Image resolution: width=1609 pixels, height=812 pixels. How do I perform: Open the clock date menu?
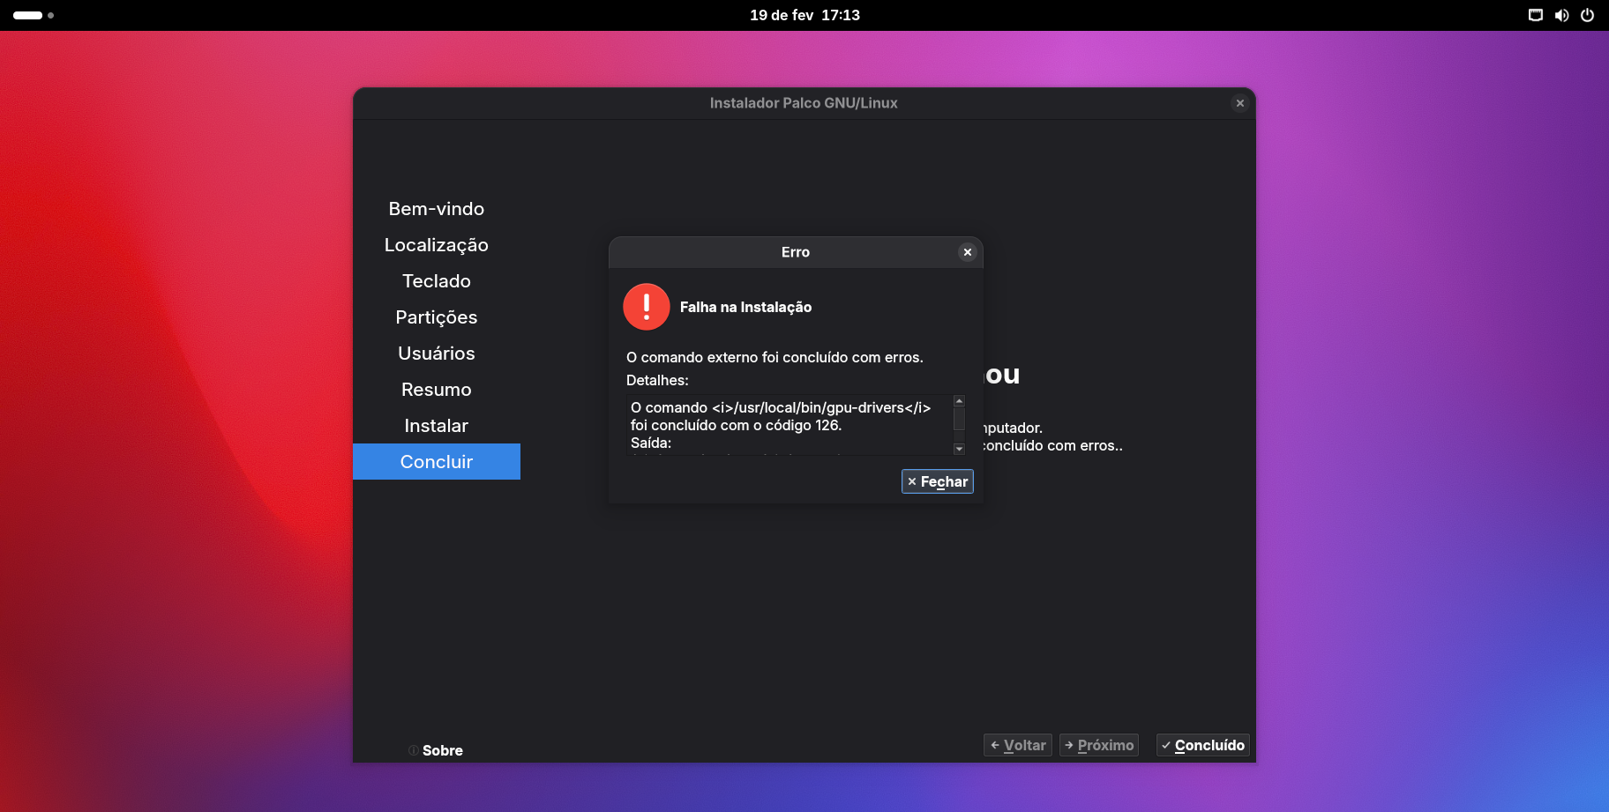pos(804,15)
